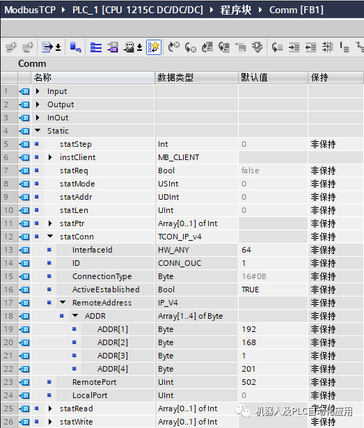Click the up-curved arrow with X toolbar icon
Screen dimensions: 364x428
(174, 47)
